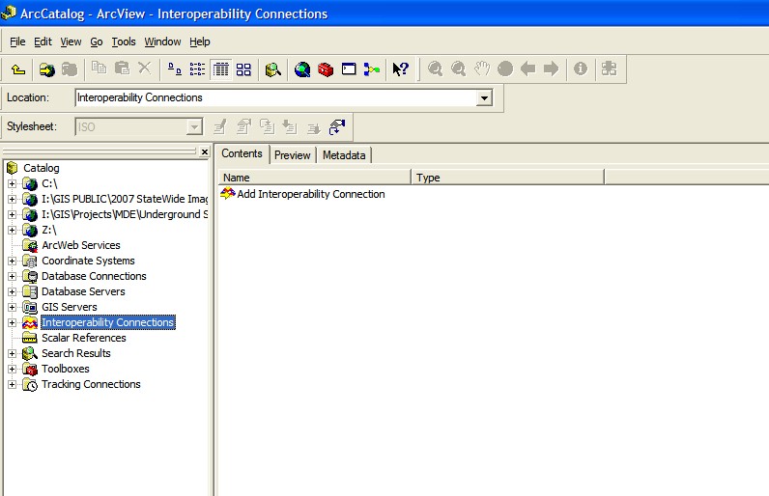Open the red ArcToolbox icon
The height and width of the screenshot is (496, 769).
pyautogui.click(x=326, y=69)
